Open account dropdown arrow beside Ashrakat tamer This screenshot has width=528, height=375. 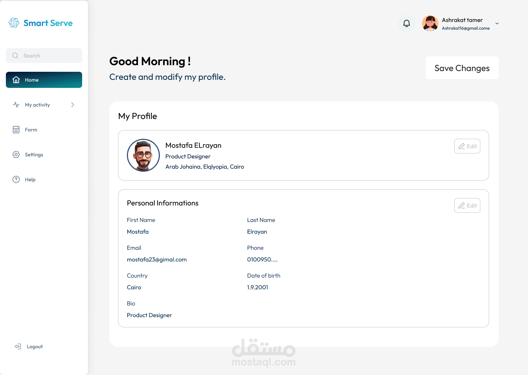point(497,23)
